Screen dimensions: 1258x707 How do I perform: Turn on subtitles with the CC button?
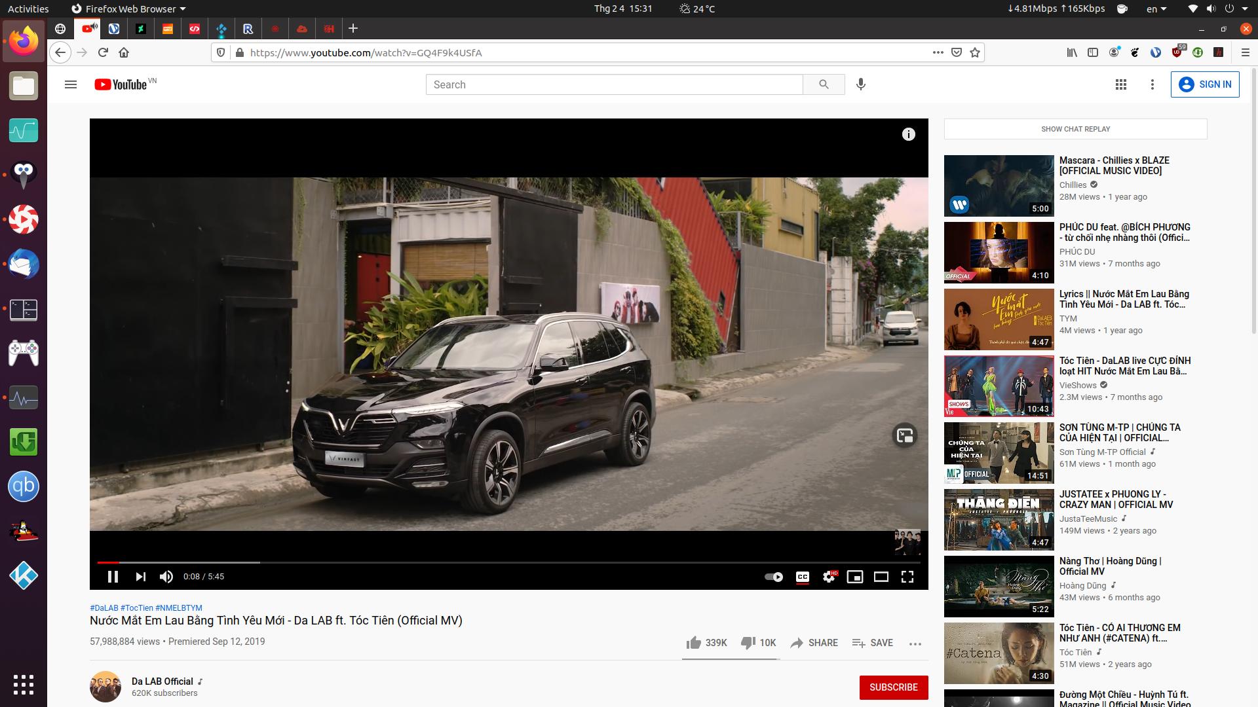coord(803,577)
